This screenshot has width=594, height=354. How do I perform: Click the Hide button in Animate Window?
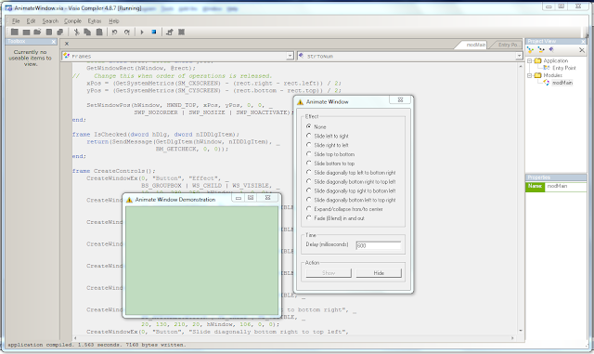(379, 273)
